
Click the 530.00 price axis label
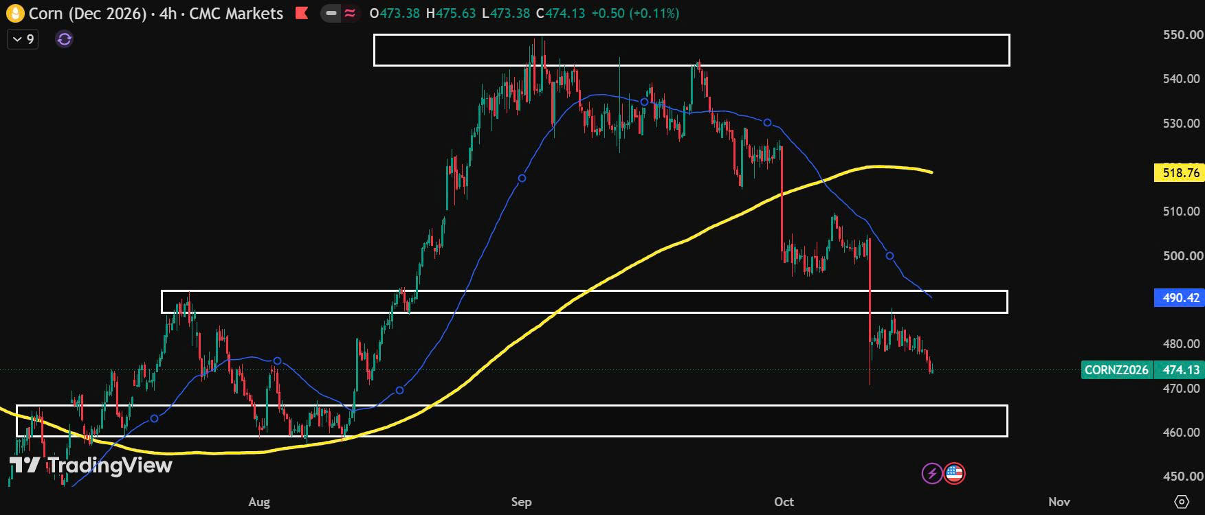coord(1182,124)
